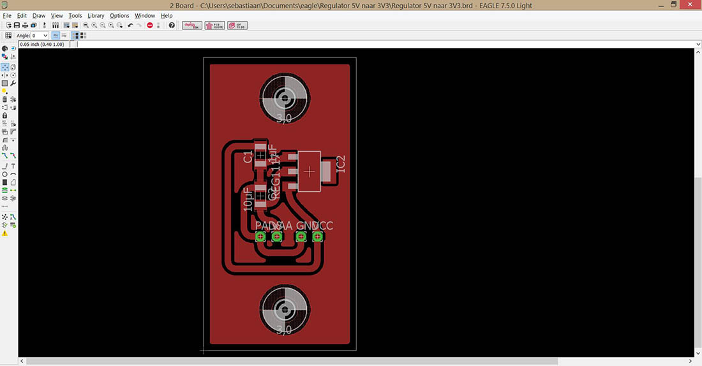Select the Move tool
Screen dimensions: 702x366
(4, 67)
